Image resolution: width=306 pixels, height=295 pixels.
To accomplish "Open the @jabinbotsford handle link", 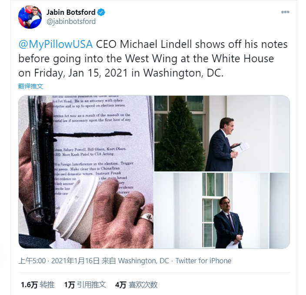I will pos(71,21).
